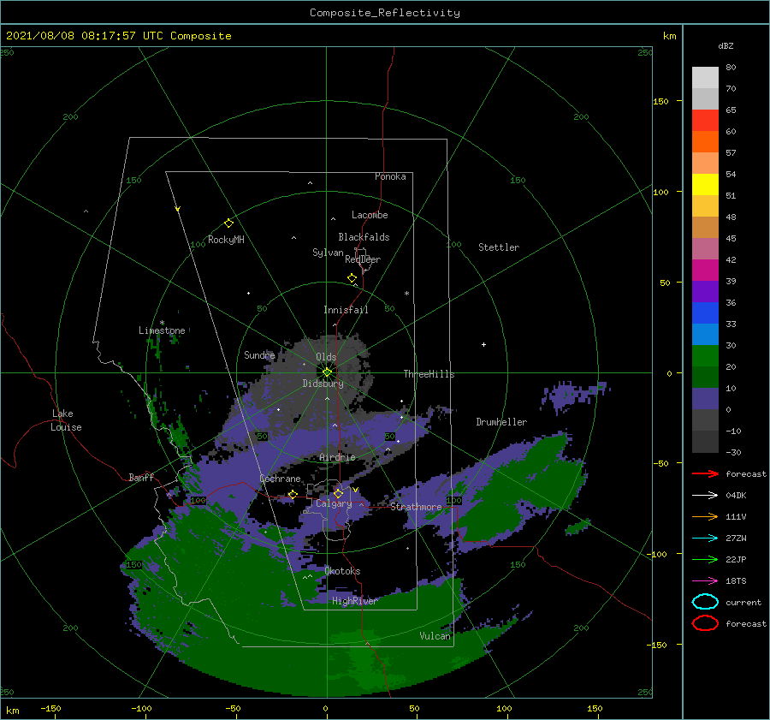This screenshot has height=720, width=770.
Task: Click the Drumheller label
Action: click(501, 422)
